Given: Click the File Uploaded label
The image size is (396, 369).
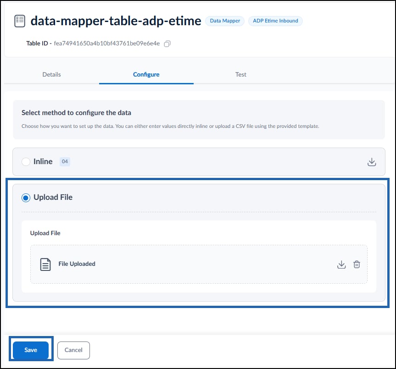Looking at the screenshot, I should [x=77, y=264].
